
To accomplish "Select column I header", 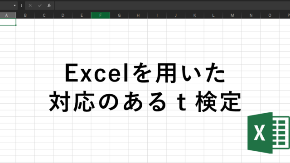I will click(x=157, y=15).
